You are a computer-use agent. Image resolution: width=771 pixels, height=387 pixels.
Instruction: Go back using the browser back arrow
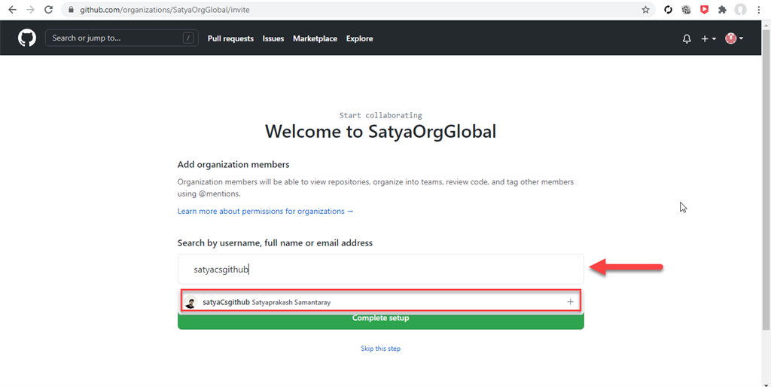tap(12, 9)
